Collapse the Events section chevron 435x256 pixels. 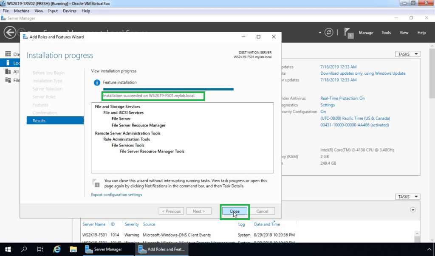click(x=413, y=210)
